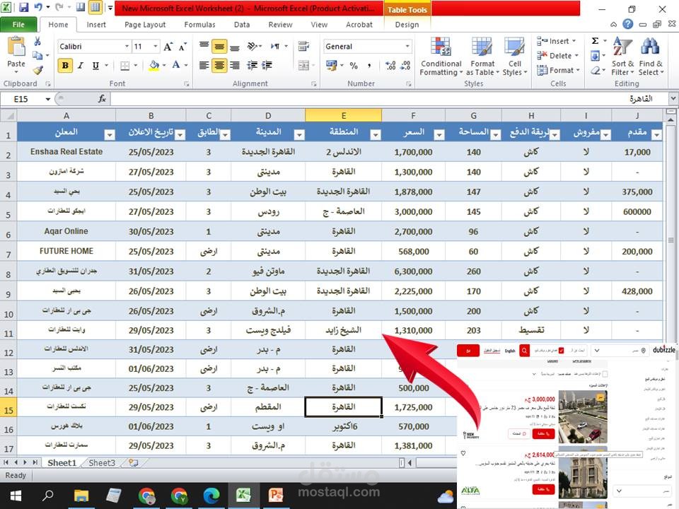The image size is (679, 509).
Task: Switch to the Formulas tab
Action: pyautogui.click(x=199, y=25)
